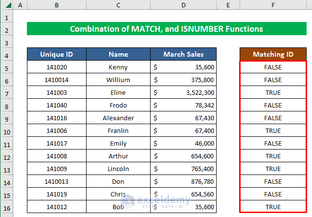Click the FALSE result in Chris's row
Screen dimensions: 312x217
pos(273,195)
